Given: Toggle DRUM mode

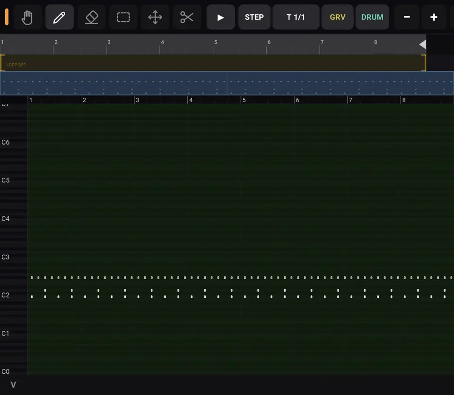Looking at the screenshot, I should click(x=372, y=17).
